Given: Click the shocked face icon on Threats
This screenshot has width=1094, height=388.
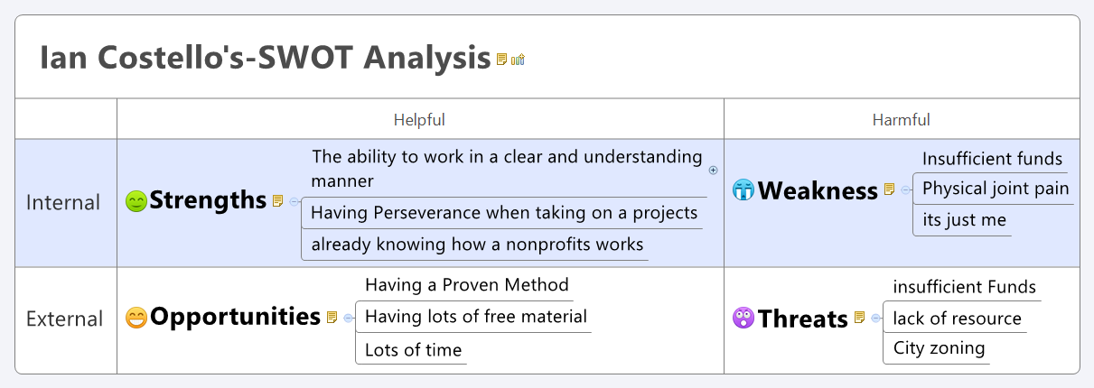Looking at the screenshot, I should [x=743, y=318].
